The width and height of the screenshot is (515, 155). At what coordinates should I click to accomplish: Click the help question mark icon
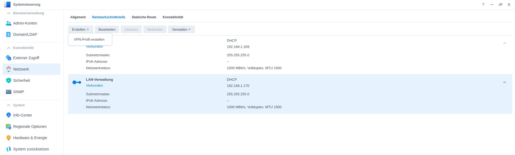(483, 5)
